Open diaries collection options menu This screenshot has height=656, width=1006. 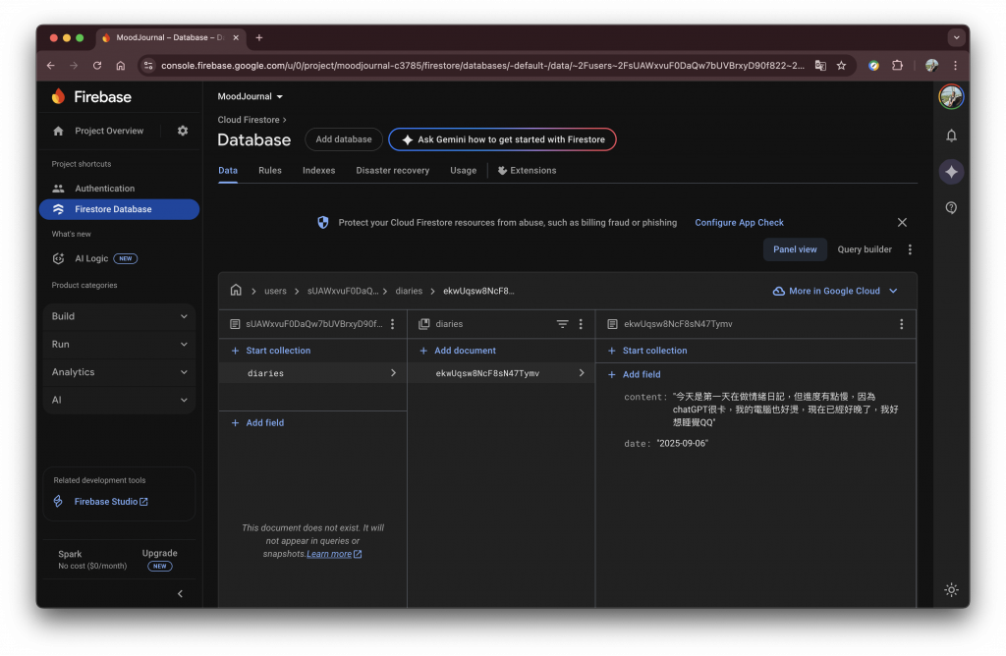(x=581, y=324)
